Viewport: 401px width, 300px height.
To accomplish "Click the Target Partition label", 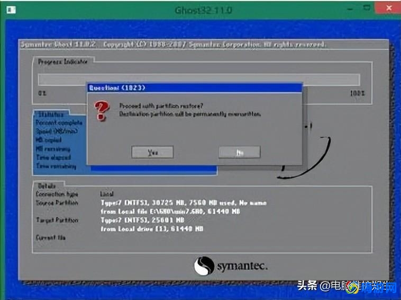I will 57,220.
